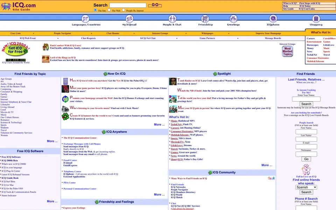This screenshot has width=336, height=210.
Task: Open the Romance topic link
Action: [x=5, y=120]
